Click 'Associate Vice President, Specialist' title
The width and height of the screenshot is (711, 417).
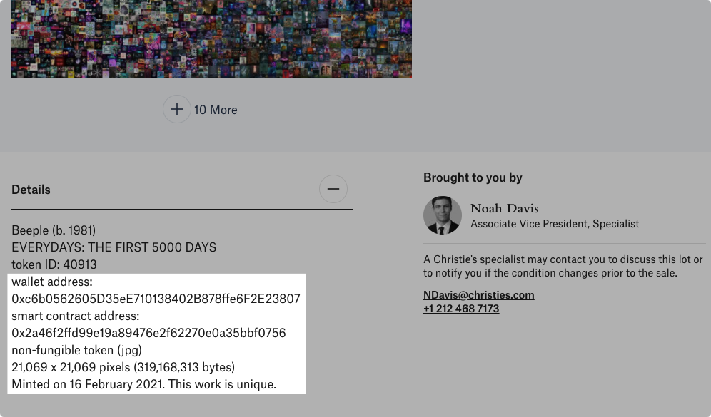[x=555, y=224]
